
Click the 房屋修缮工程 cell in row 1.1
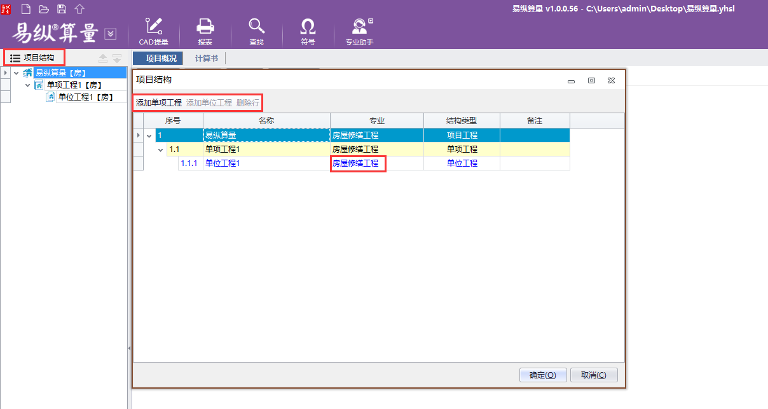pos(377,149)
